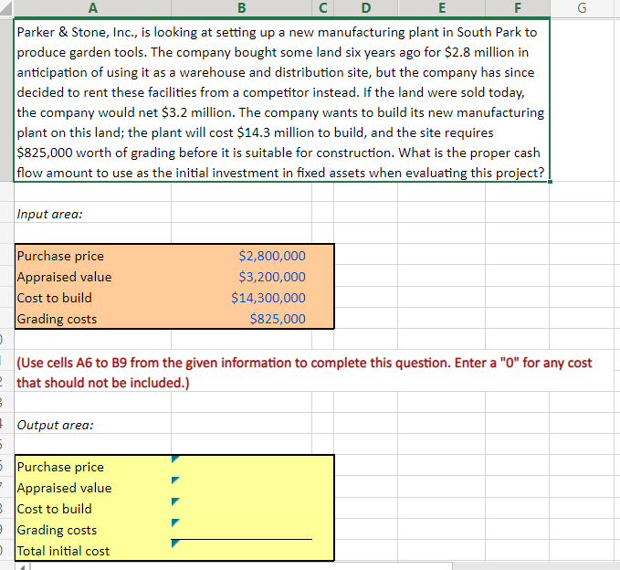Click the $825,000 value cell

(242, 319)
